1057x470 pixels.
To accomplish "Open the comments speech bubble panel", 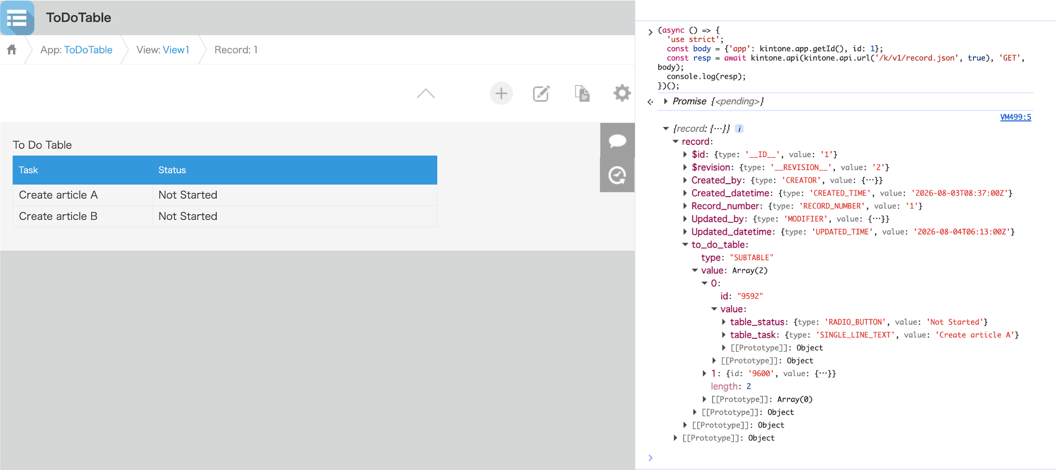I will pos(617,141).
